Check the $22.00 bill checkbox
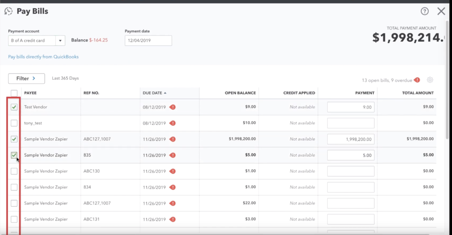 click(x=14, y=203)
